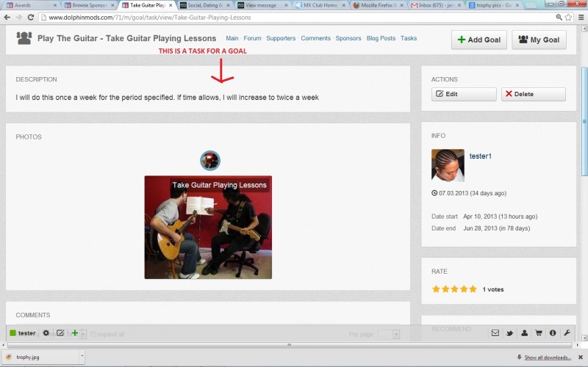Click the small round avatar above the photo
Viewport: 588px width, 367px height.
(x=210, y=161)
